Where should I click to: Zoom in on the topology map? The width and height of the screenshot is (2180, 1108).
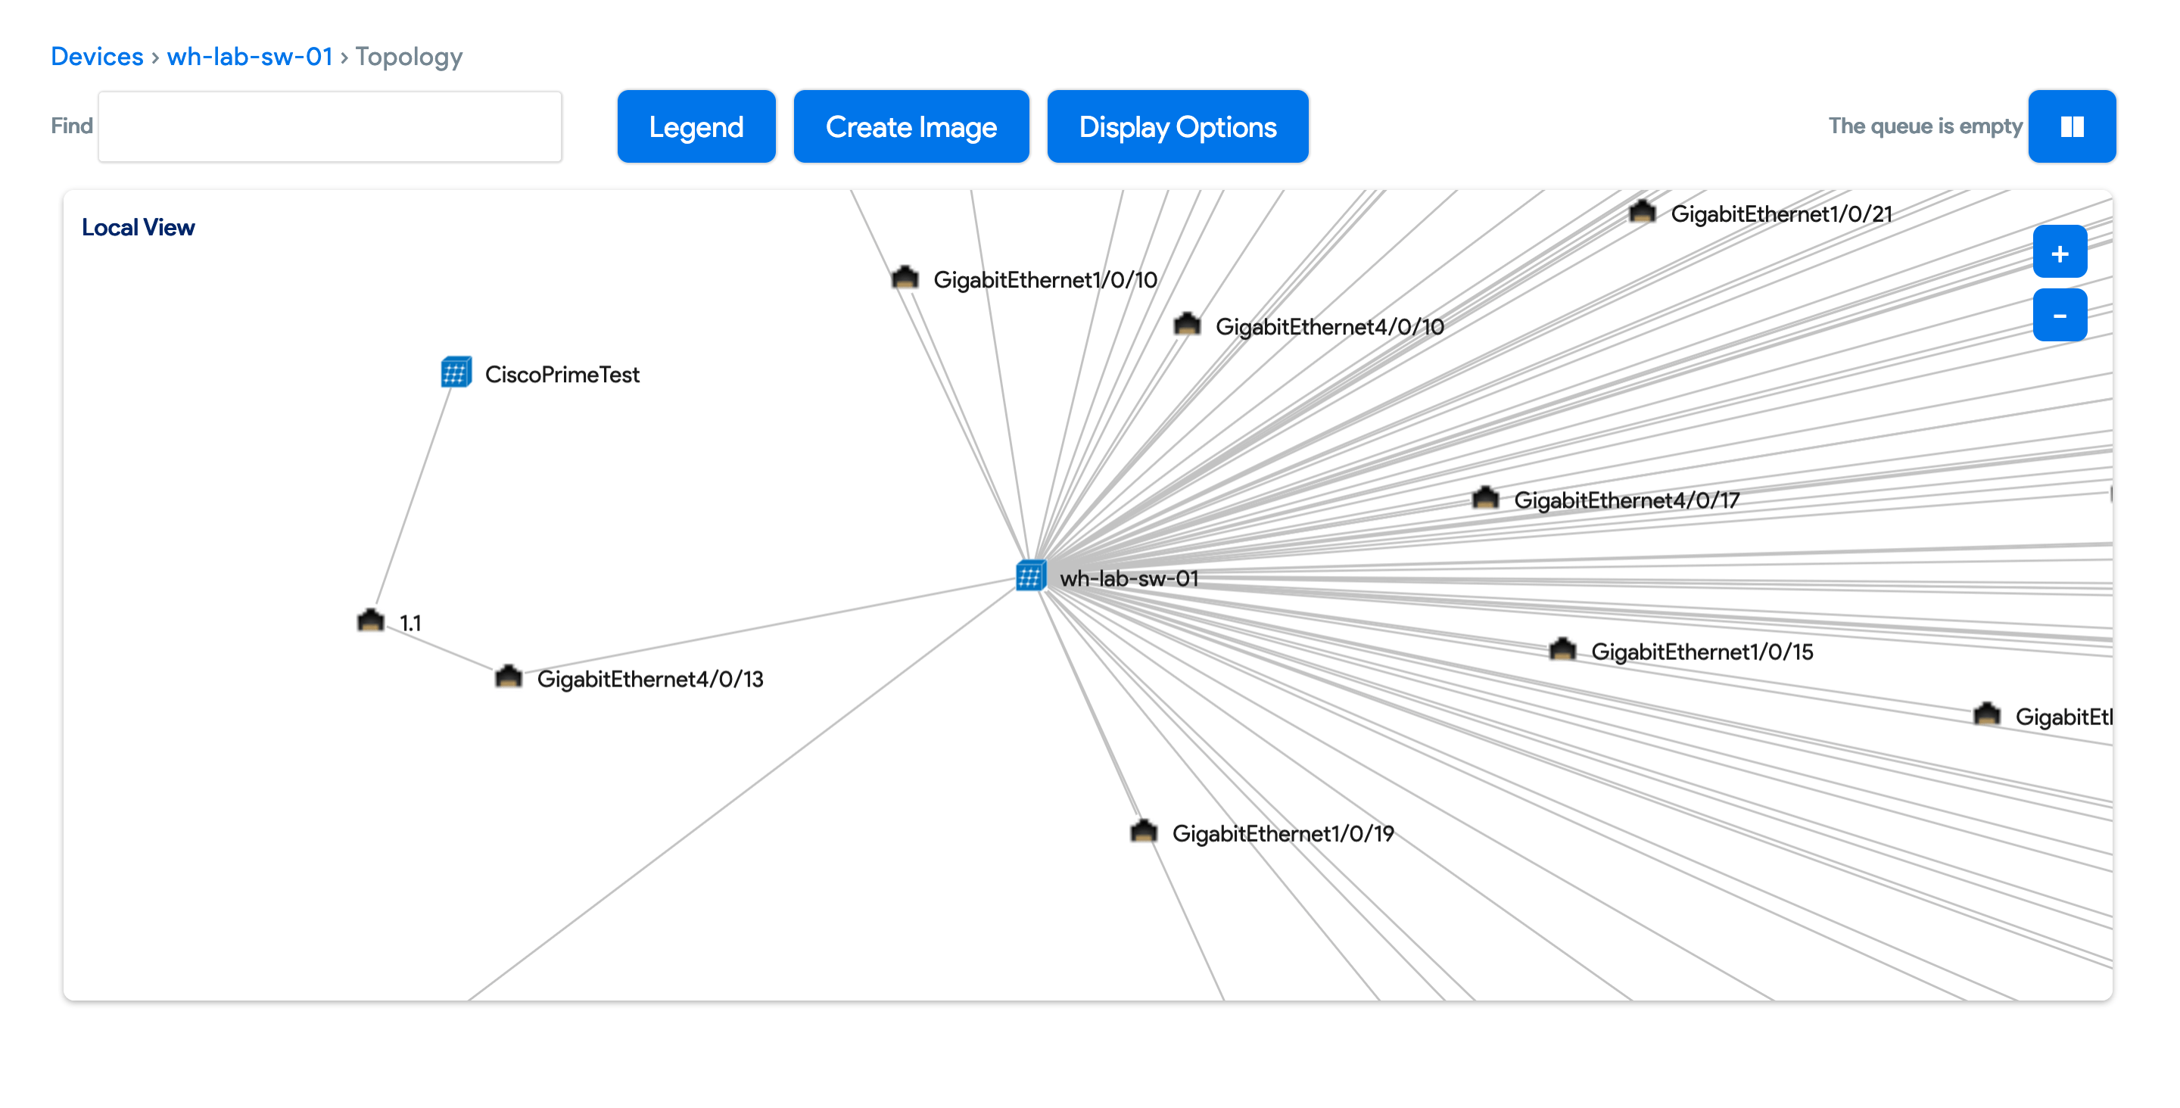tap(2059, 252)
